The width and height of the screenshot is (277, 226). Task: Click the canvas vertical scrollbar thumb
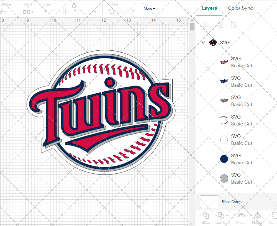[192, 27]
